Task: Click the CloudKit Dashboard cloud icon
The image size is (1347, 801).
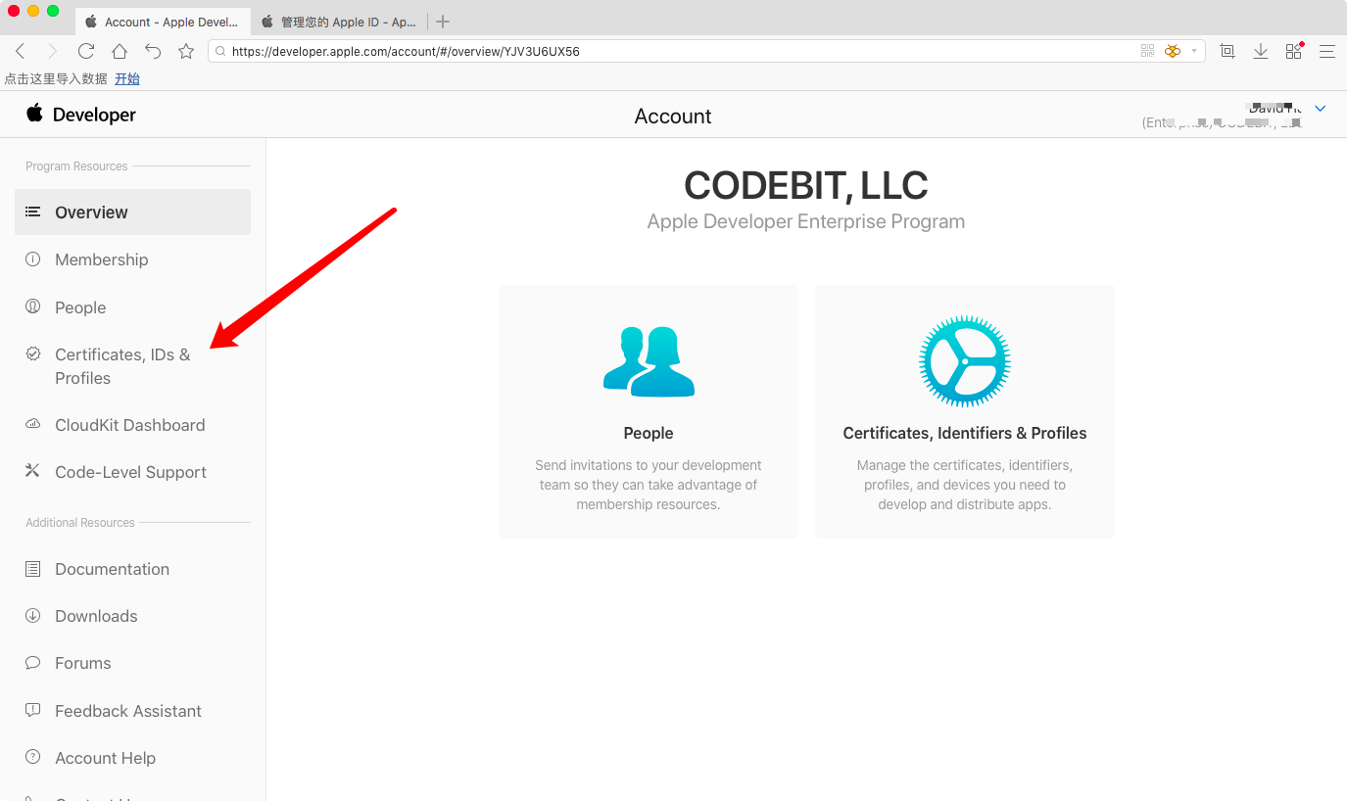Action: click(32, 424)
